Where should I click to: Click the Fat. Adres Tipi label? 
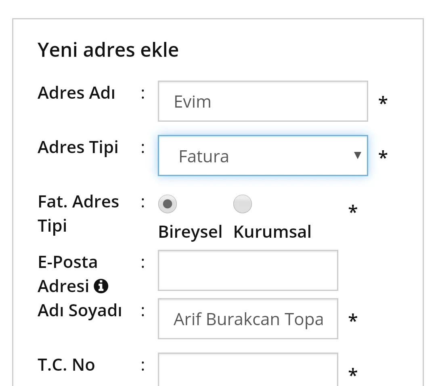click(x=78, y=213)
